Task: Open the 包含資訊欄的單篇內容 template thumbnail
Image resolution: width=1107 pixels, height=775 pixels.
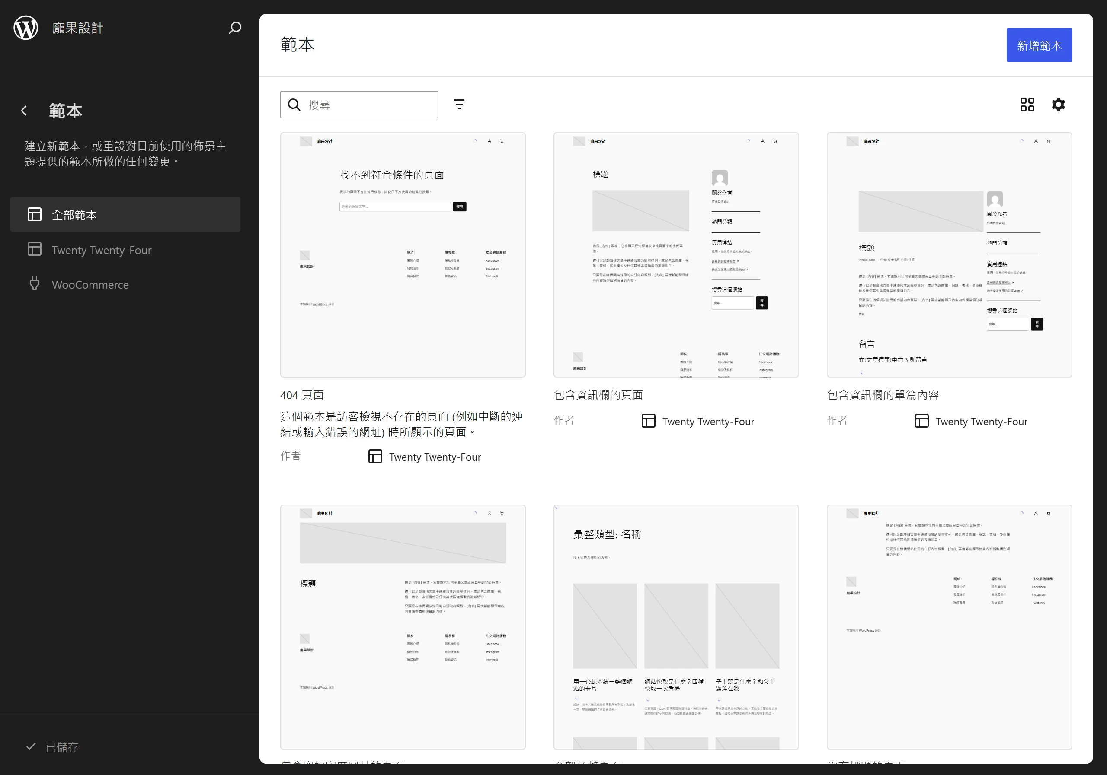Action: tap(949, 255)
